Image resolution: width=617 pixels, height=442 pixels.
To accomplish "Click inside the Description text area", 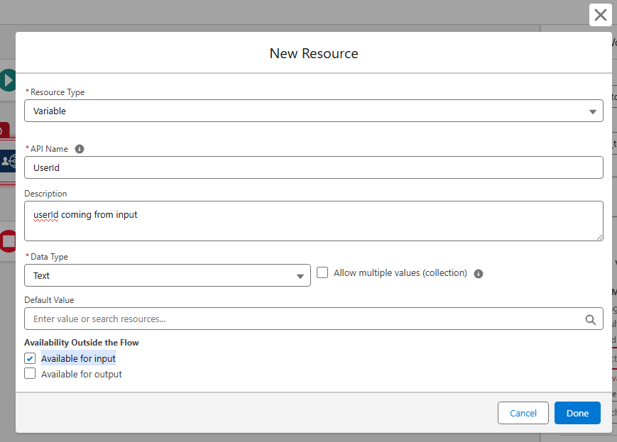I will pyautogui.click(x=313, y=221).
